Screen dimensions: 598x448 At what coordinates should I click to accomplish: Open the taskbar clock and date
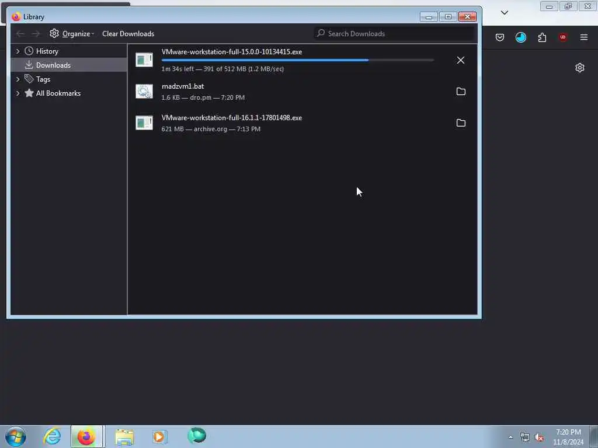pyautogui.click(x=568, y=437)
